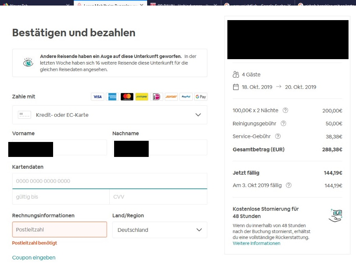The height and width of the screenshot is (263, 356).
Task: Open the Zahle mit payment method dropdown
Action: [110, 115]
